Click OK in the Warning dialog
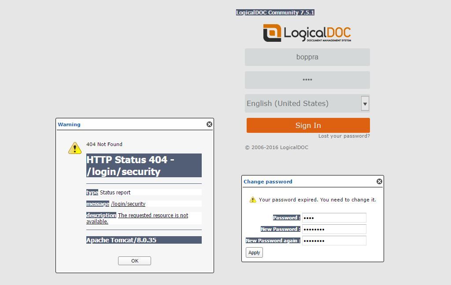The width and height of the screenshot is (451, 285). pos(135,260)
